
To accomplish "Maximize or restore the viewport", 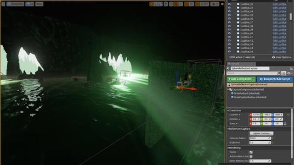I will pyautogui.click(x=222, y=4).
